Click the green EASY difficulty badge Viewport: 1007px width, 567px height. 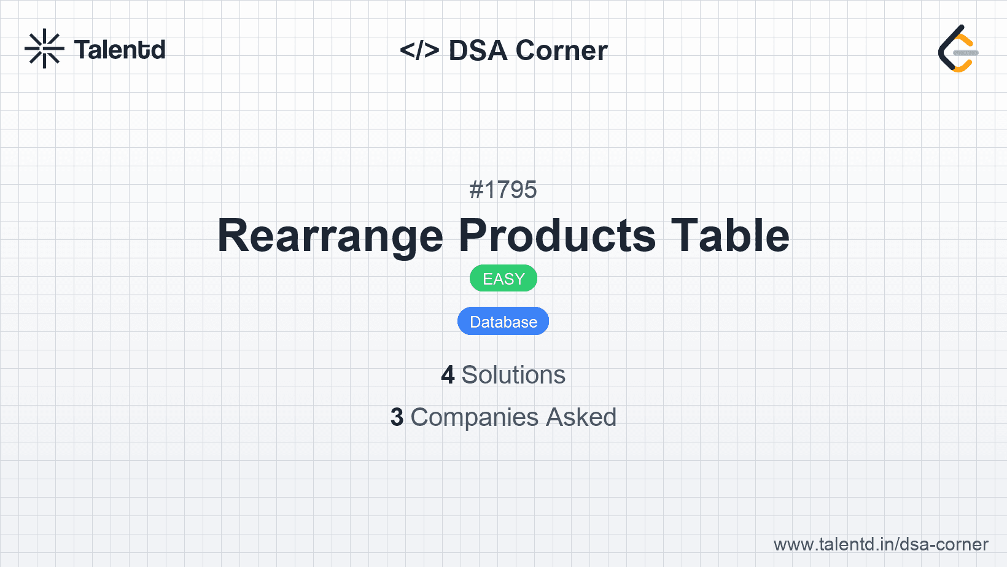503,279
